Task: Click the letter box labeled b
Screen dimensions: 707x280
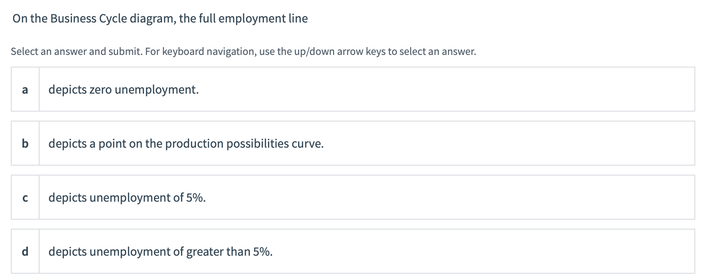Action: tap(25, 144)
